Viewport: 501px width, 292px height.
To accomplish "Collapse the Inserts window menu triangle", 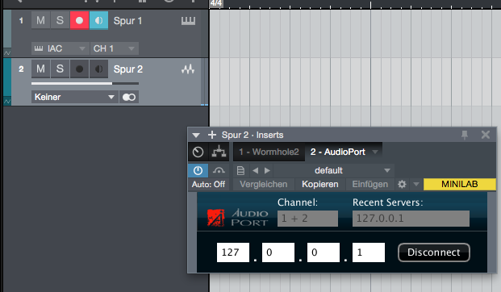I will (196, 136).
